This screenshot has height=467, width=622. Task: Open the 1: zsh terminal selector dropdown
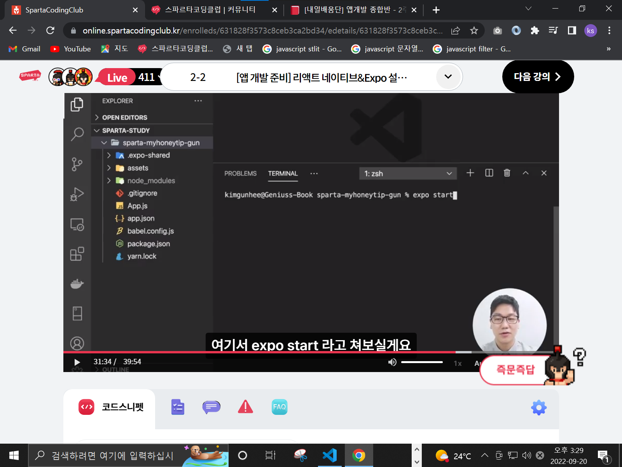[407, 174]
